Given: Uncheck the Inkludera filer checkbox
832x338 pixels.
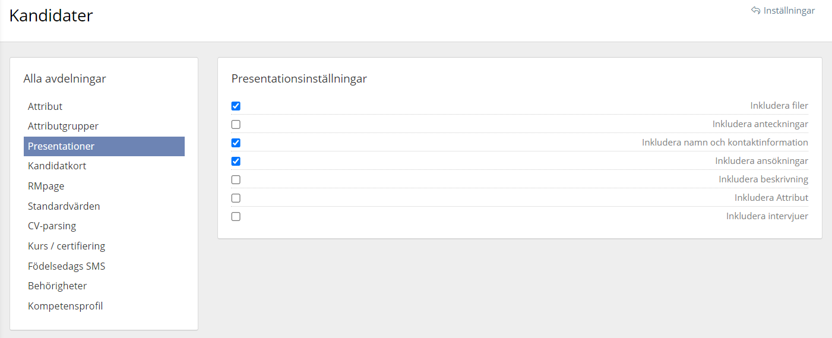Looking at the screenshot, I should pyautogui.click(x=236, y=106).
